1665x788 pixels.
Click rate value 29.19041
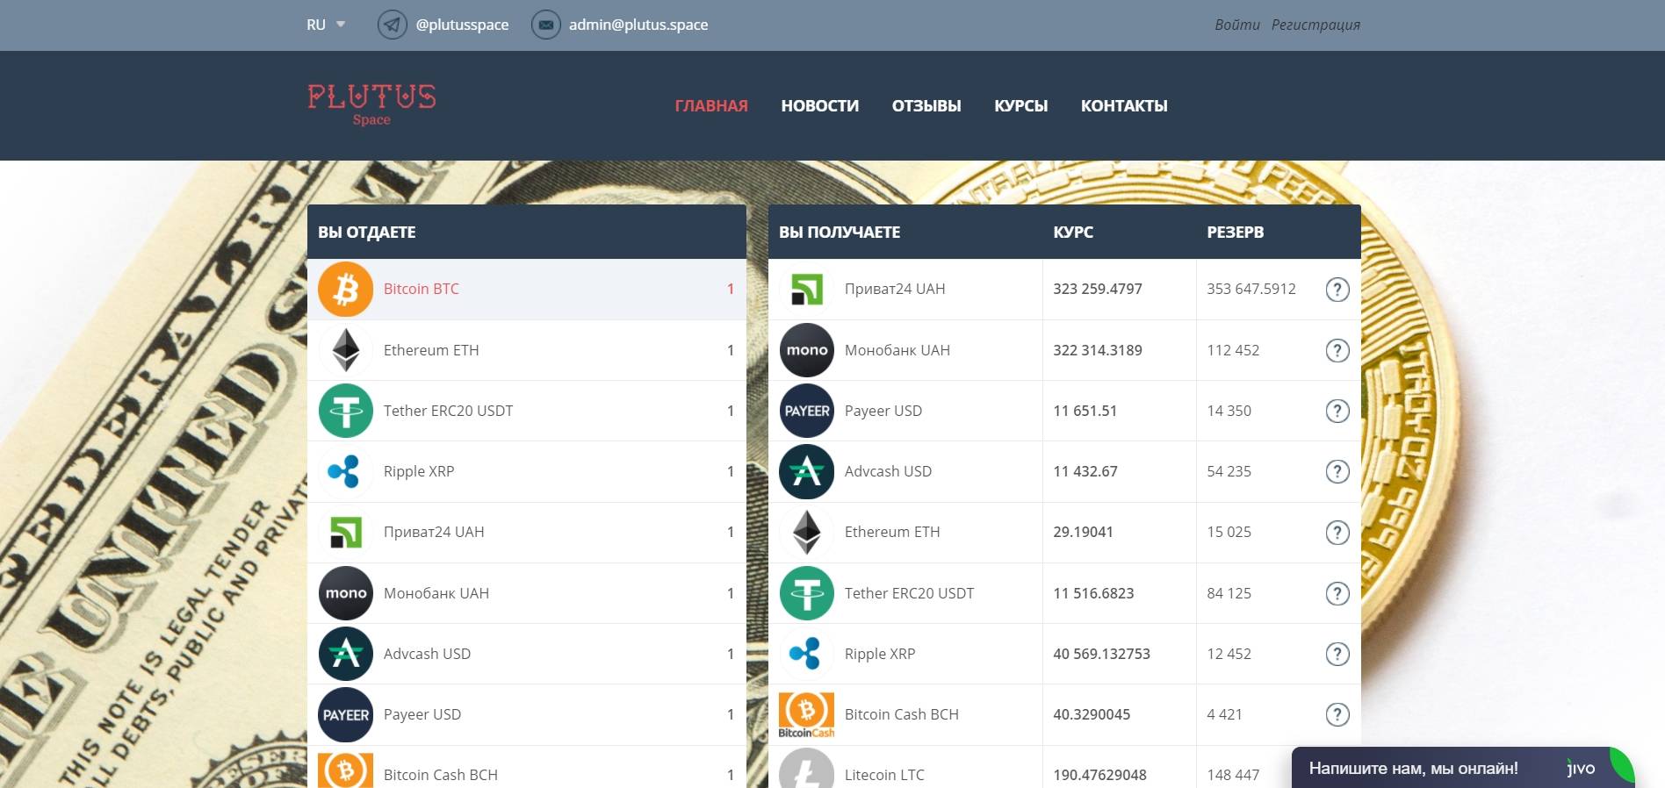1084,532
